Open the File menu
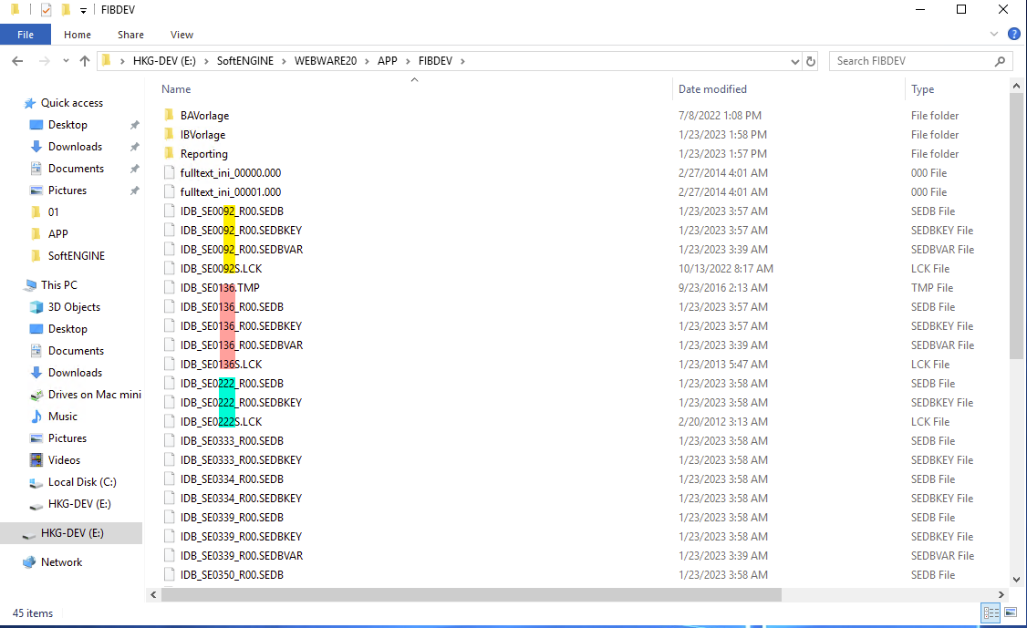Screen dimensions: 1027x628 click(x=26, y=35)
